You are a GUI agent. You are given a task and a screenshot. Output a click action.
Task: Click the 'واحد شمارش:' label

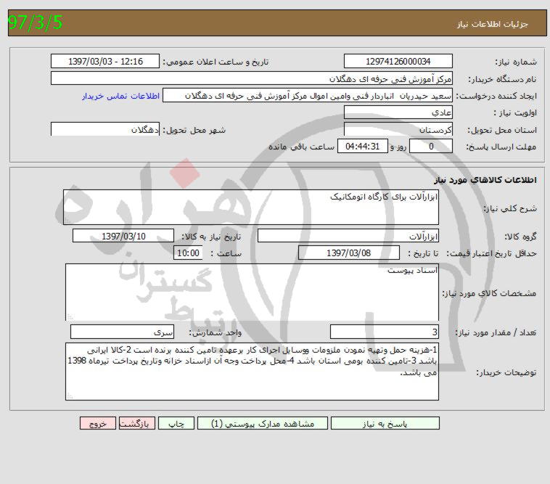216,332
